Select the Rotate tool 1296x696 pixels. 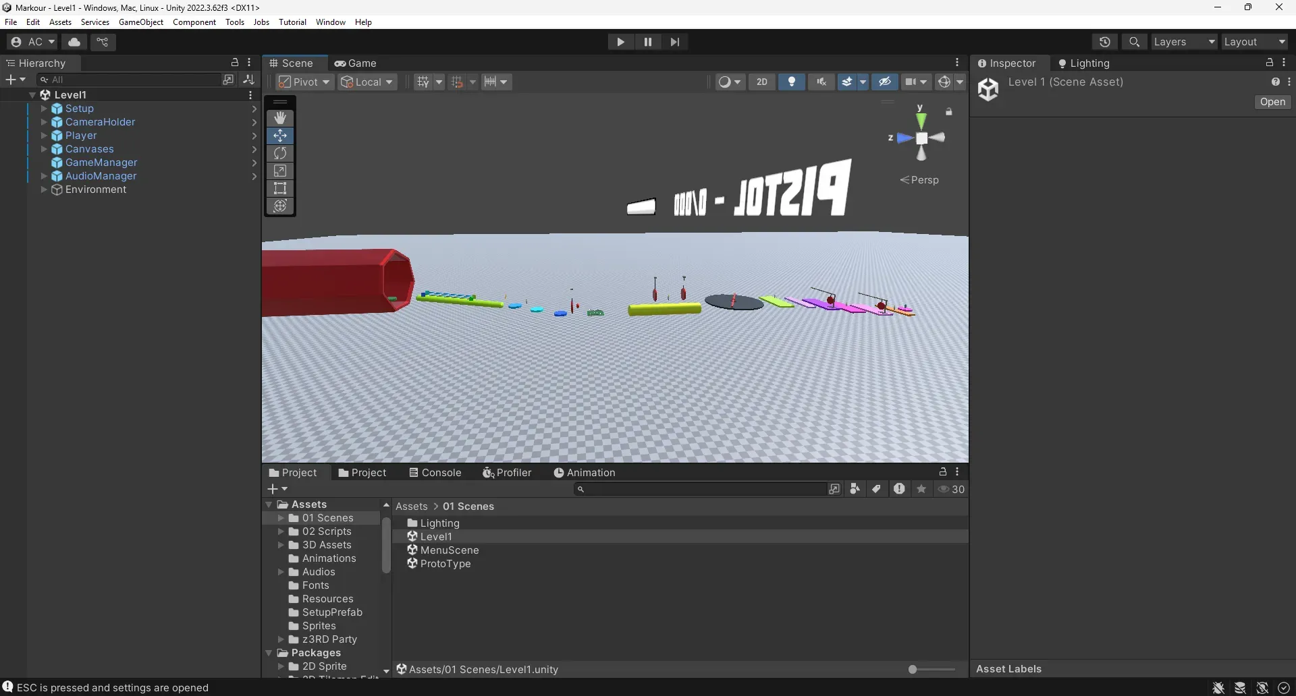(280, 153)
